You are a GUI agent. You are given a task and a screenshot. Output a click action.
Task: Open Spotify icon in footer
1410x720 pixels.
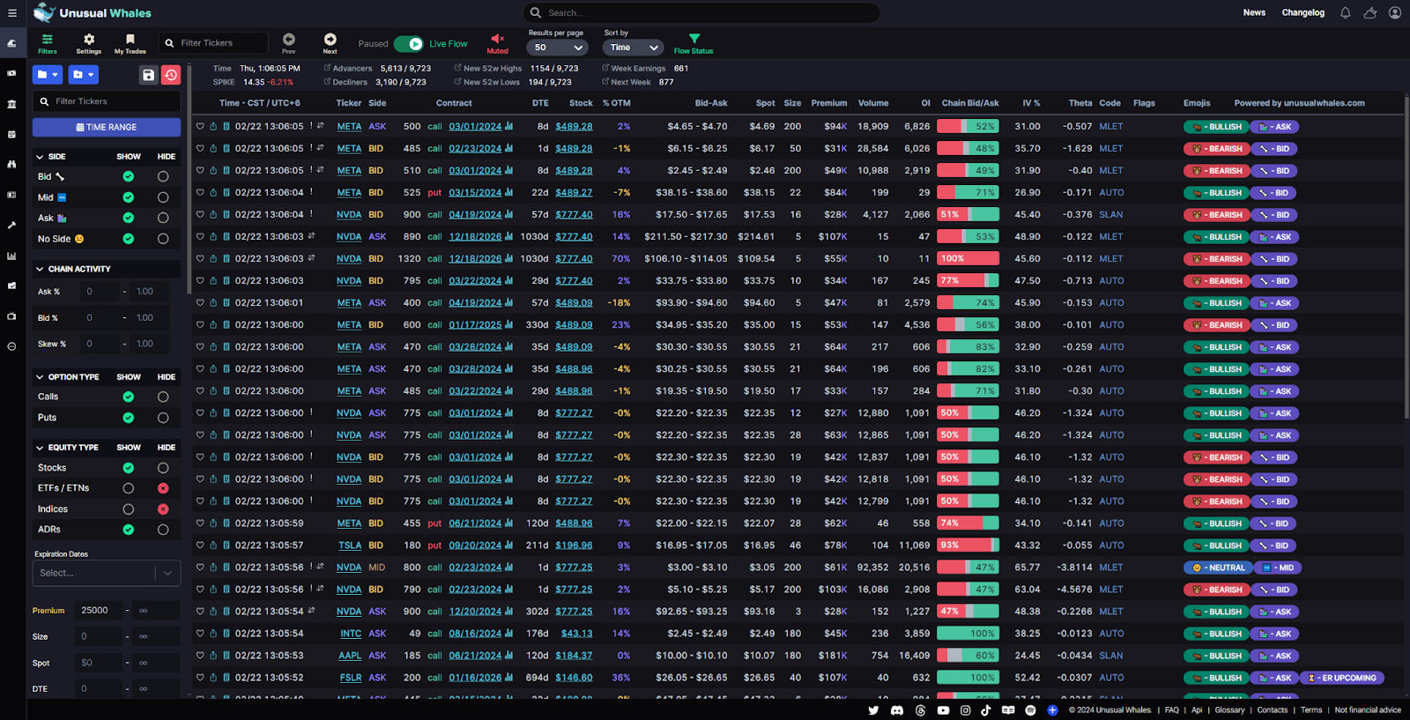(x=1030, y=710)
